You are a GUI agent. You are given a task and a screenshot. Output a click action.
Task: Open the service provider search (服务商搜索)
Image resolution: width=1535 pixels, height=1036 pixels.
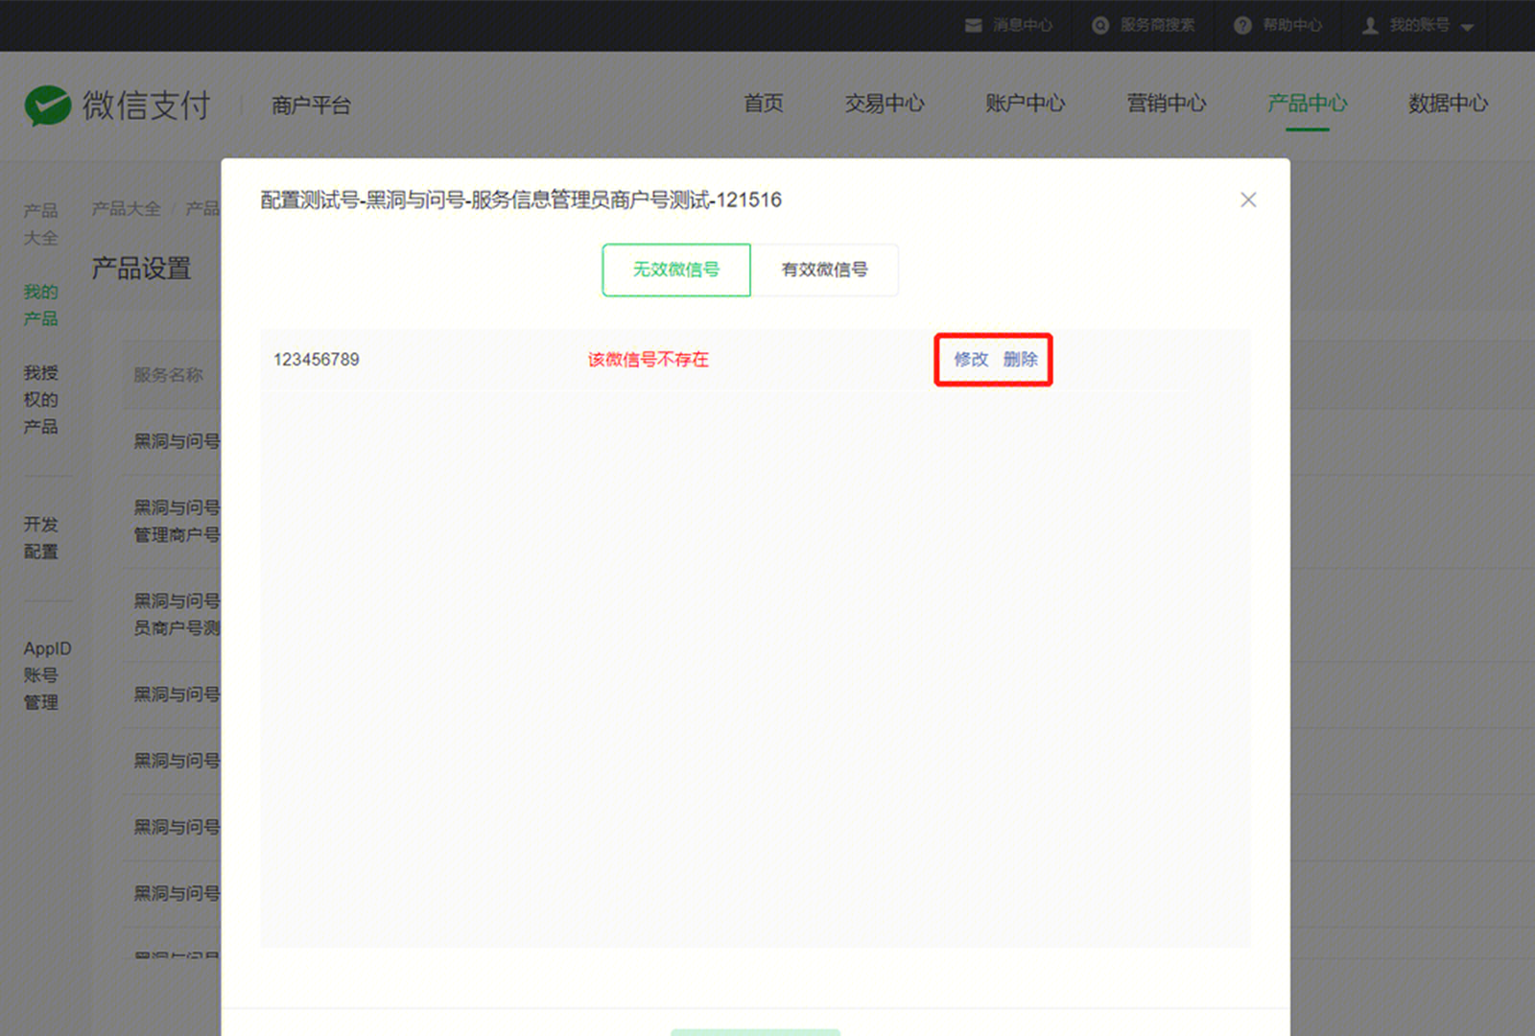tap(1144, 26)
